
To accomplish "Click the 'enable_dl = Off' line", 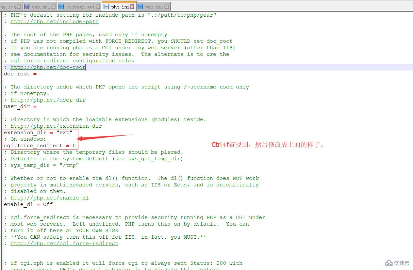I will click(28, 204).
